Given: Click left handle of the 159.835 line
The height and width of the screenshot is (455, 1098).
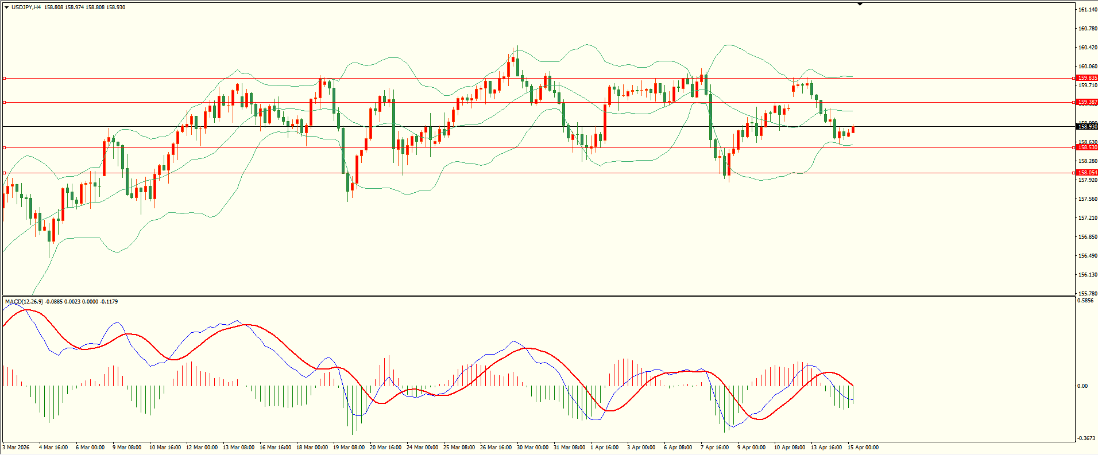Looking at the screenshot, I should 5,78.
